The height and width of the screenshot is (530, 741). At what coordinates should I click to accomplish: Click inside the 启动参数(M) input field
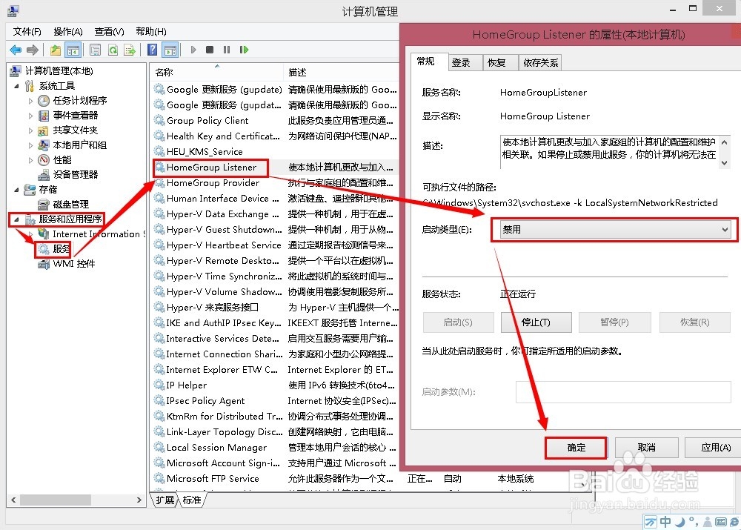(622, 391)
